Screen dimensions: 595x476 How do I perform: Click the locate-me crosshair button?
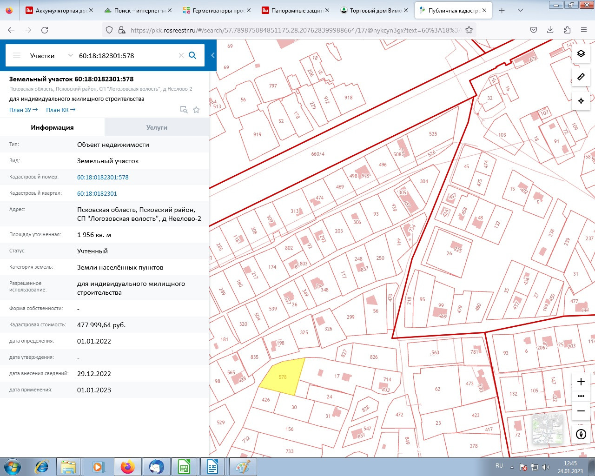point(581,101)
